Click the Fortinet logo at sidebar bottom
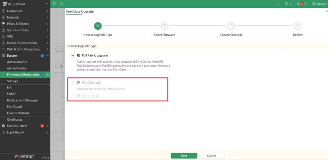The height and width of the screenshot is (160, 328). (x=25, y=157)
